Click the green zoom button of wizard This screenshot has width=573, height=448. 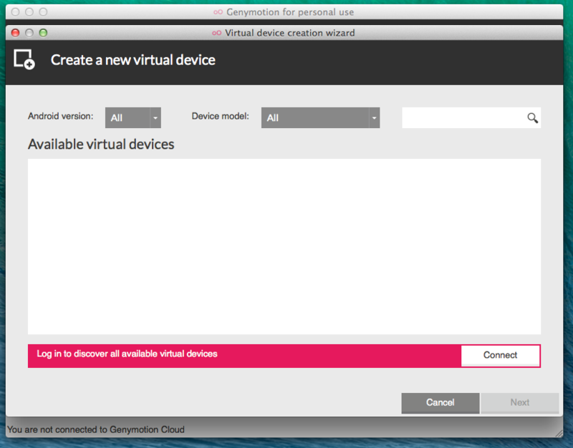click(43, 33)
